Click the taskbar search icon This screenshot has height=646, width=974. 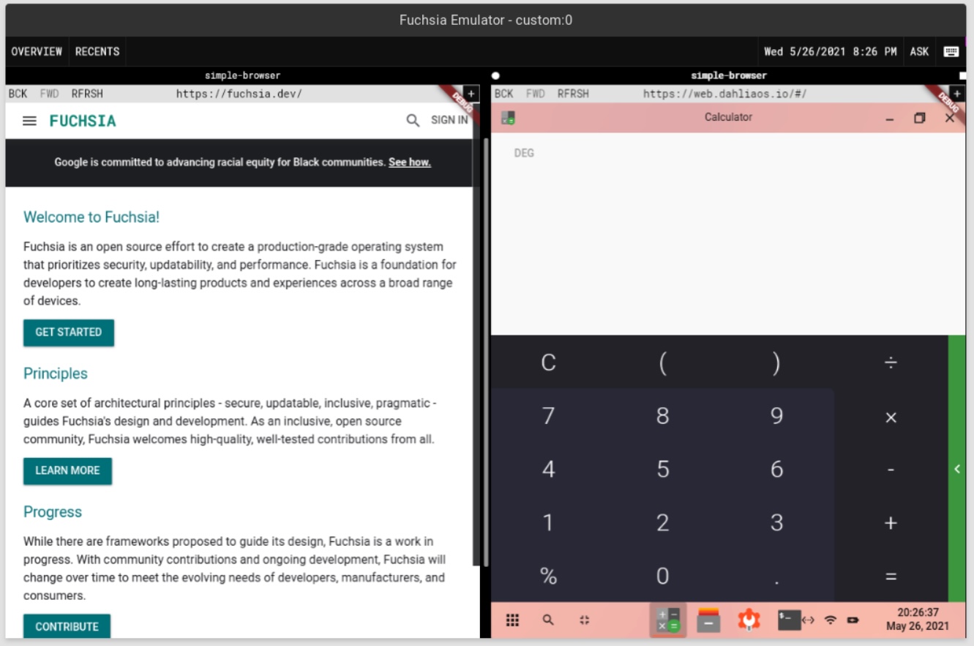[x=548, y=620]
